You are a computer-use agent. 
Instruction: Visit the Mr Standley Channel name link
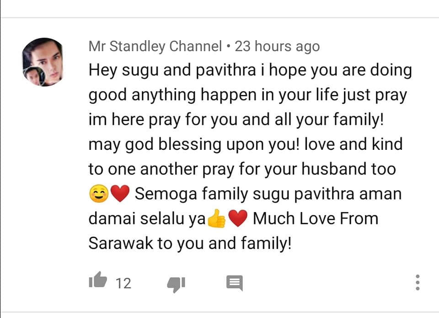click(155, 46)
